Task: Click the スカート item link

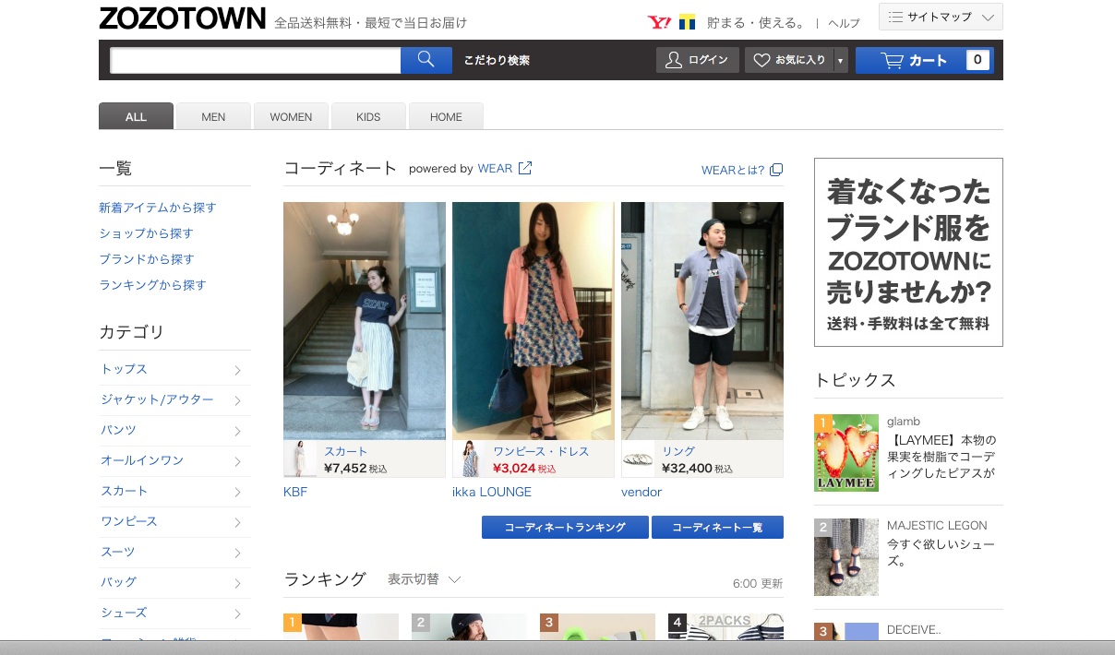Action: [x=345, y=451]
